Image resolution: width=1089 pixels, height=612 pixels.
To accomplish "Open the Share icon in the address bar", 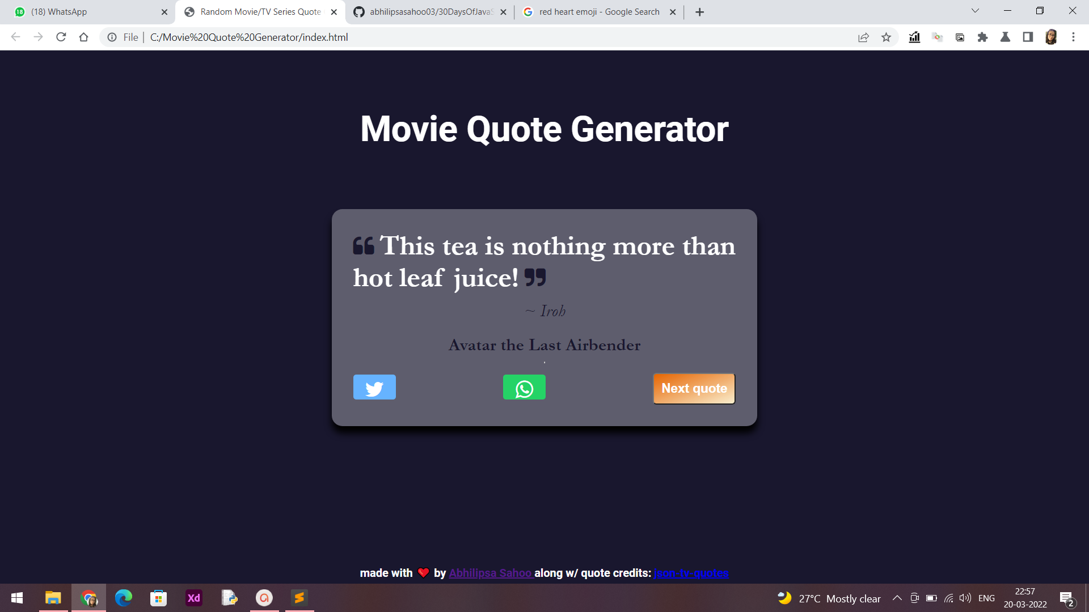I will point(863,37).
